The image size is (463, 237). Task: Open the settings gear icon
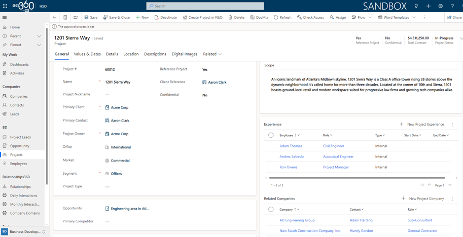(441, 6)
